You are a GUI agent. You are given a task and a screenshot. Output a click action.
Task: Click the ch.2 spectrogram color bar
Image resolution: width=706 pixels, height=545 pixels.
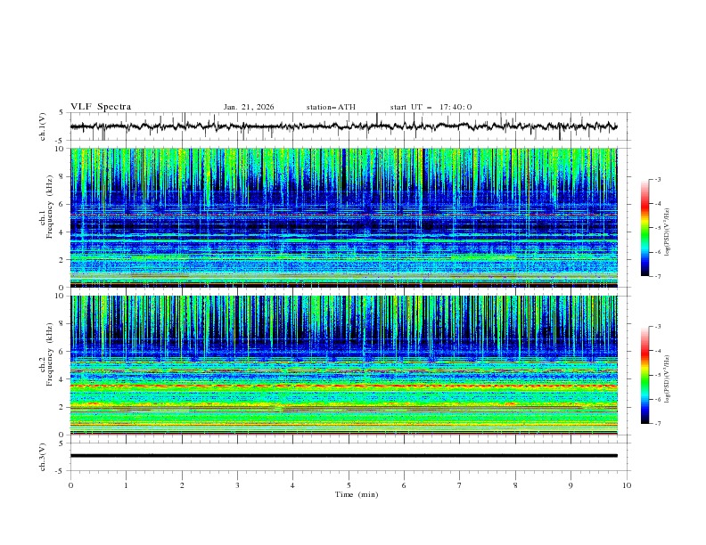point(644,375)
